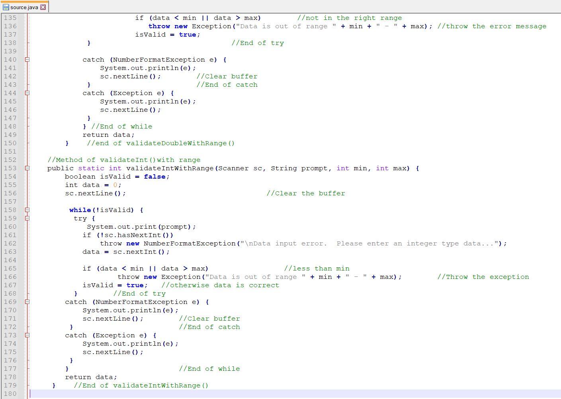Toggle the try block fold on line 159
Image resolution: width=561 pixels, height=399 pixels.
tap(26, 218)
